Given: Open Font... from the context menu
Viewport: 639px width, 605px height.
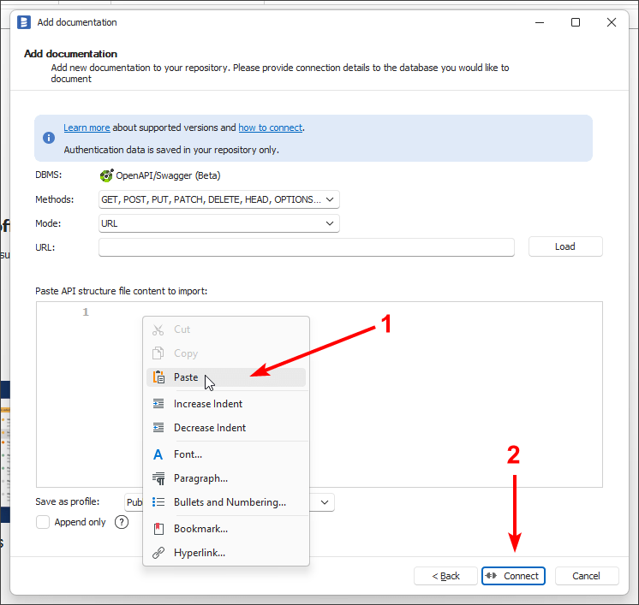Looking at the screenshot, I should [x=226, y=454].
